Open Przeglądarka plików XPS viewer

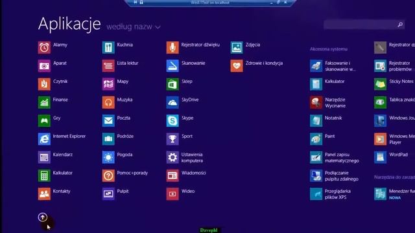click(316, 194)
